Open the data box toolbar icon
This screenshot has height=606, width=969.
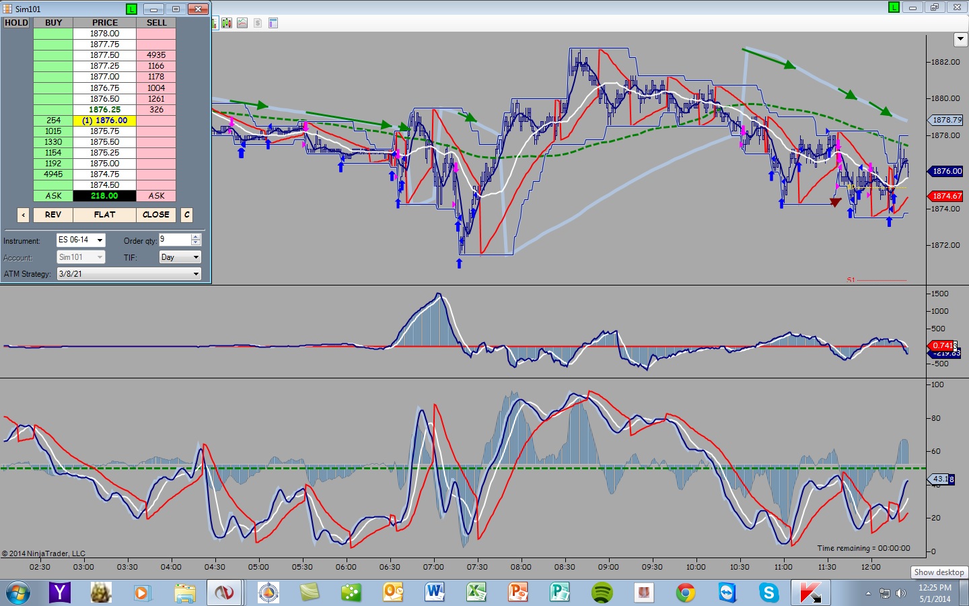(x=273, y=23)
